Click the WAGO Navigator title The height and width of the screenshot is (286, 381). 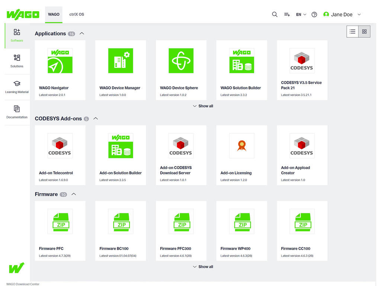(x=54, y=88)
